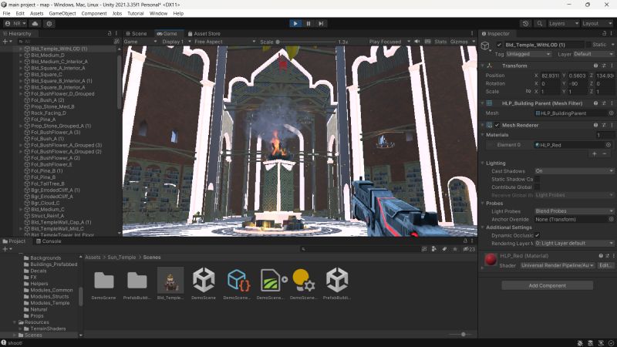
Task: Click lock icon in Inspector panel
Action: pyautogui.click(x=602, y=34)
